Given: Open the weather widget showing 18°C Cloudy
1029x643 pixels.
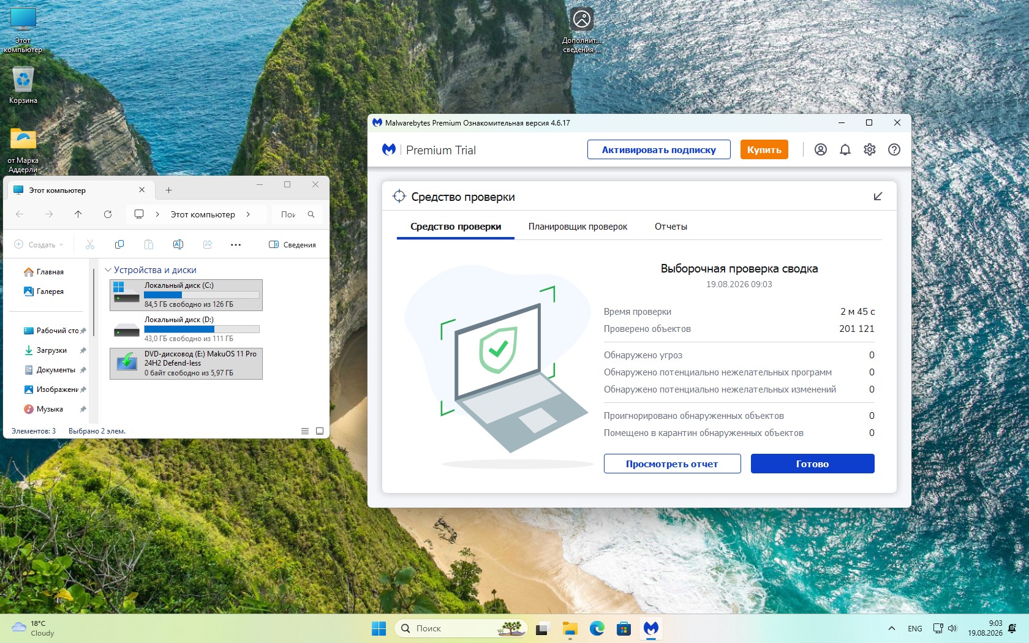Looking at the screenshot, I should (x=34, y=628).
